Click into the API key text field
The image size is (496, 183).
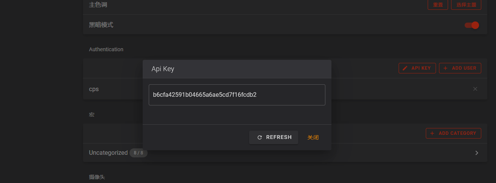tap(237, 95)
